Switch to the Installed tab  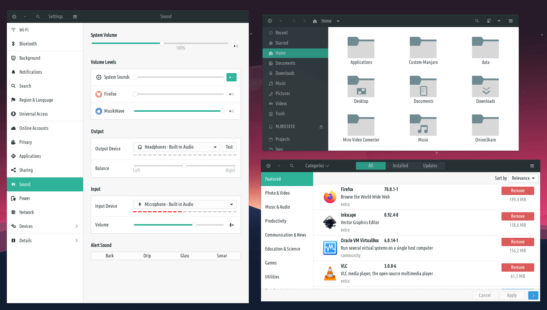[400, 166]
